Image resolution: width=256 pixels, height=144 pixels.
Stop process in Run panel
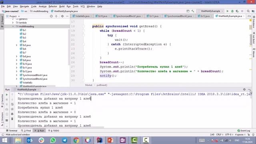(7, 100)
